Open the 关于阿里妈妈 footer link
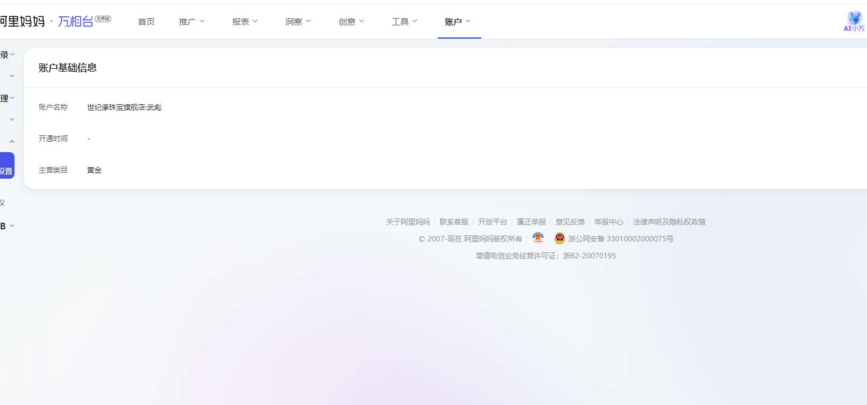 point(408,222)
